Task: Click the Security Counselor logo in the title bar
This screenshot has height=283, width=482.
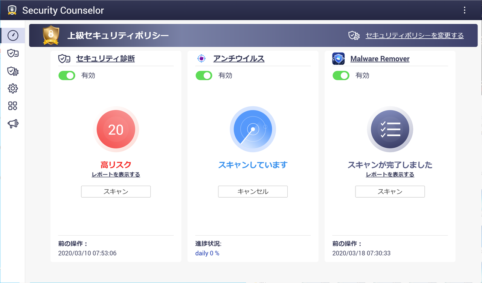Action: coord(12,10)
